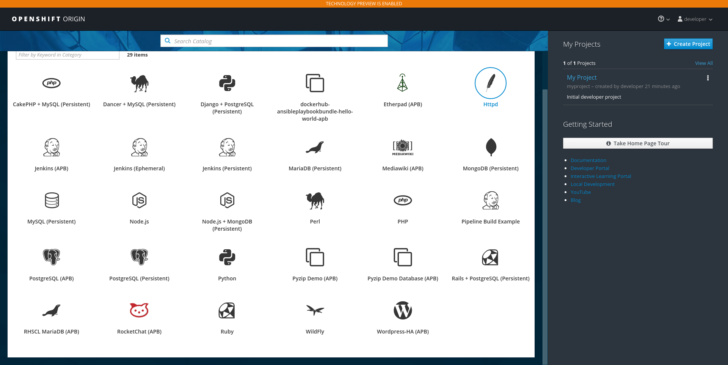Viewport: 728px width, 365px height.
Task: Open the View All projects link
Action: point(704,63)
